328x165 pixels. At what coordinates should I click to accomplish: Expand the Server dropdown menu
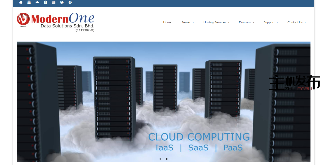click(x=188, y=22)
